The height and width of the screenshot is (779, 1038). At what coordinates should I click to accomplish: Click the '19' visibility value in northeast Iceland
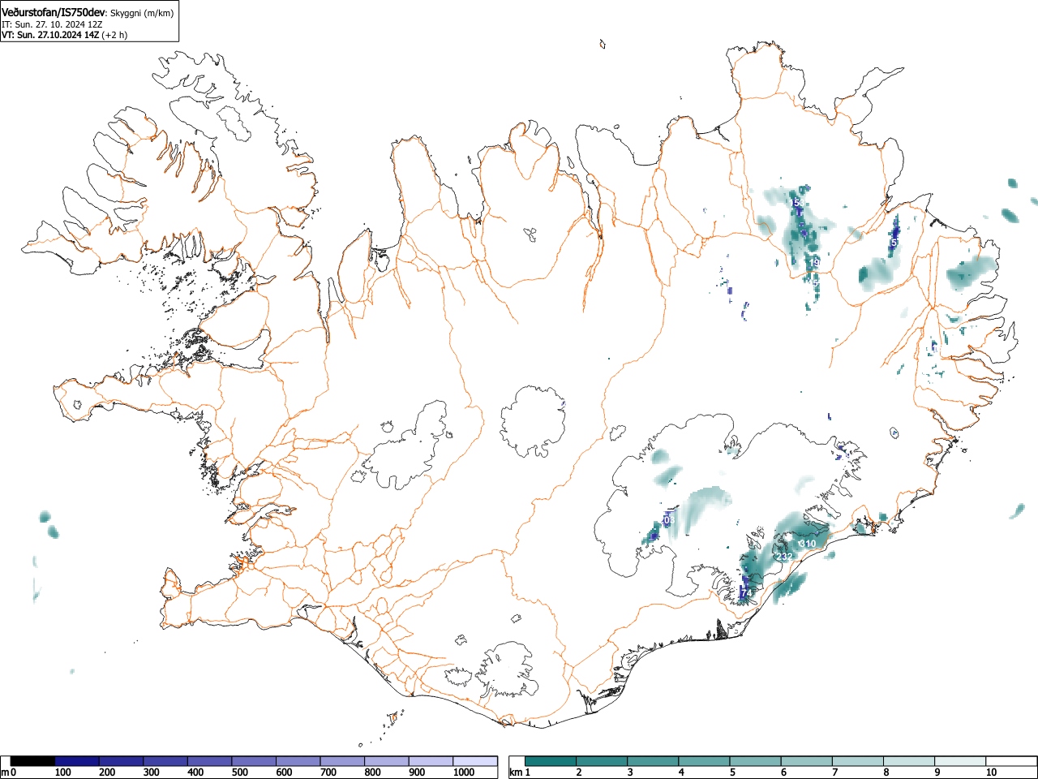(815, 263)
